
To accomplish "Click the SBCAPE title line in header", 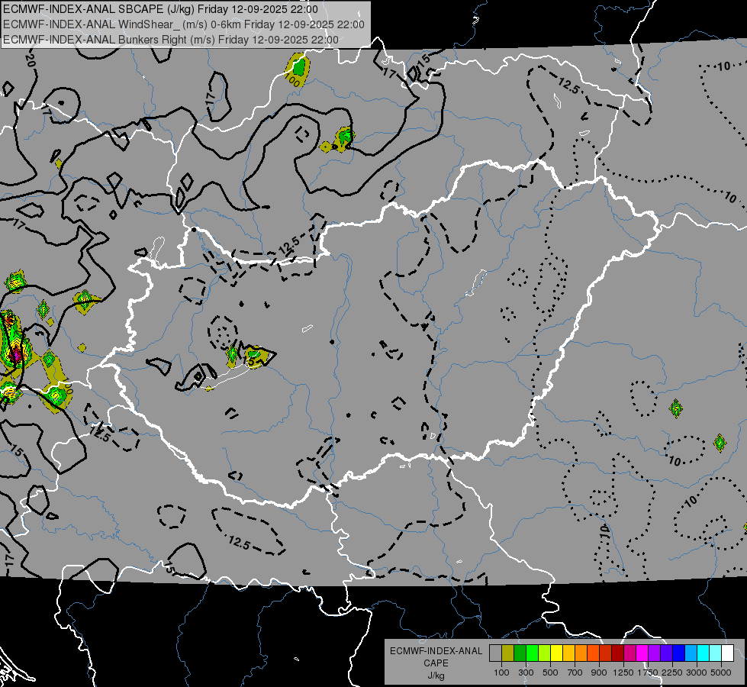I will point(160,9).
